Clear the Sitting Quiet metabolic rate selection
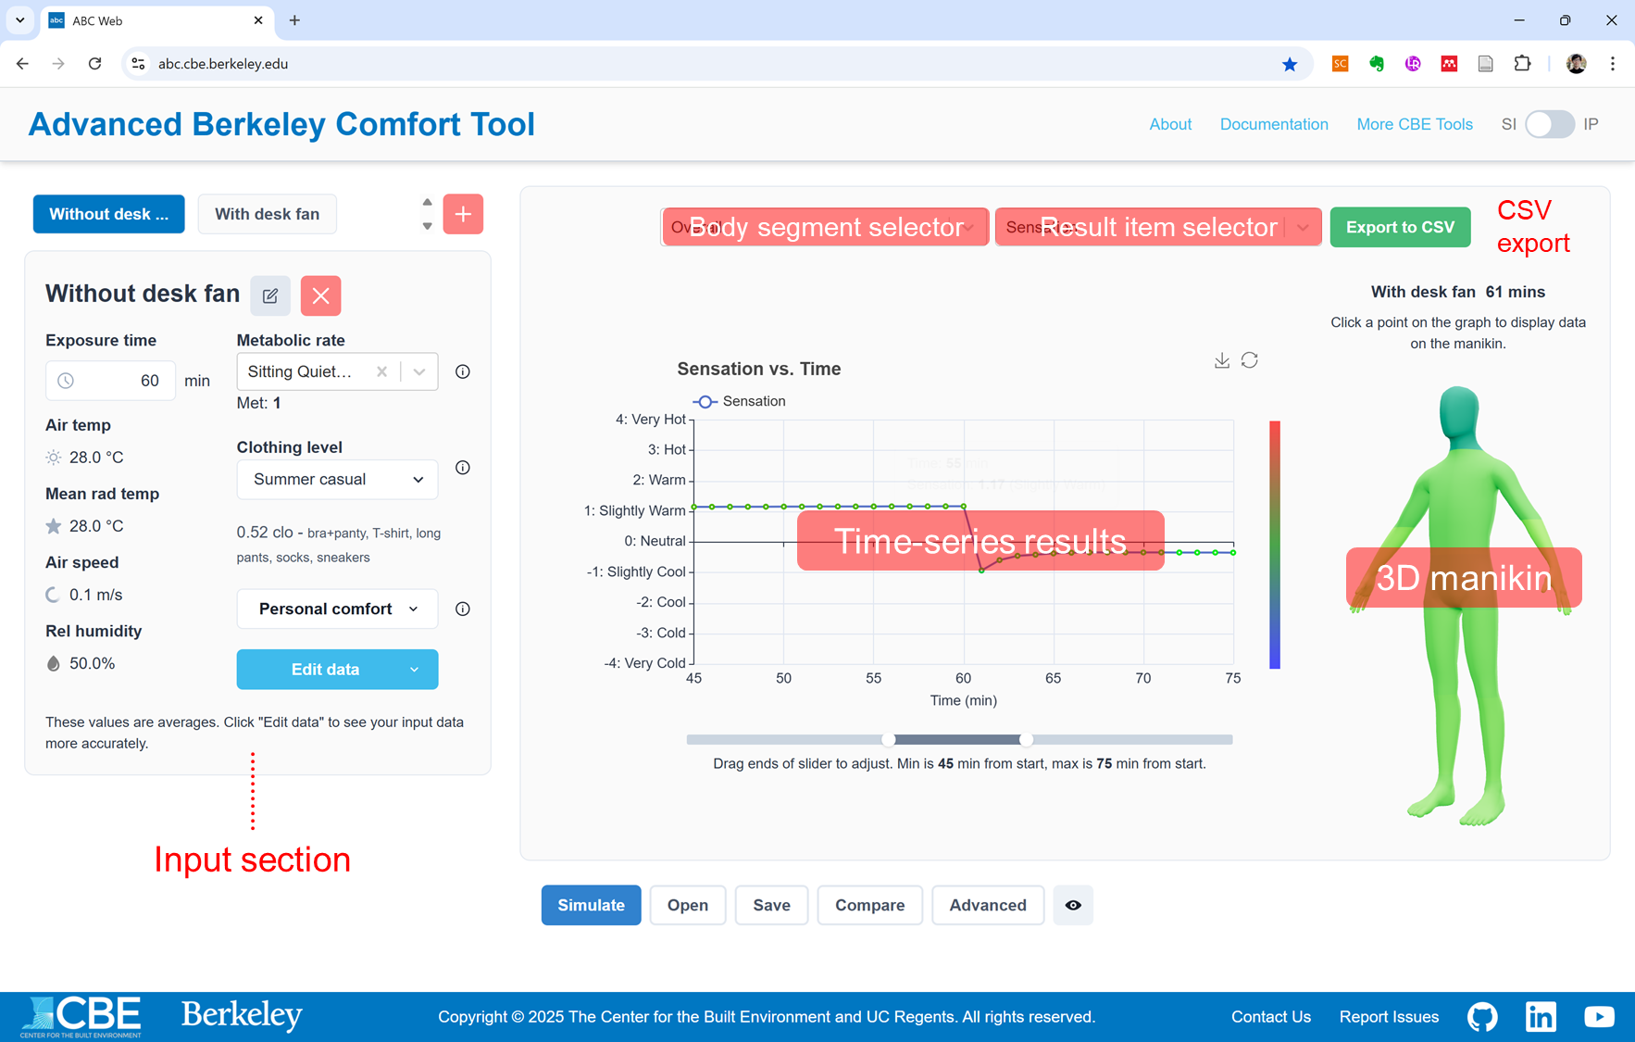The image size is (1635, 1042). (x=381, y=371)
